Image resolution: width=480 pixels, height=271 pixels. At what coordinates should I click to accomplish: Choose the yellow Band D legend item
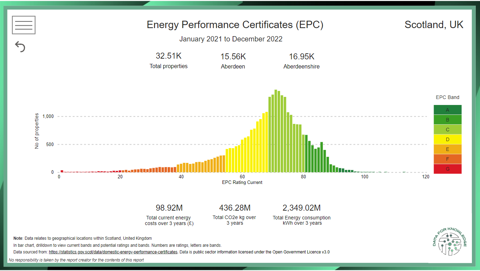tap(447, 139)
